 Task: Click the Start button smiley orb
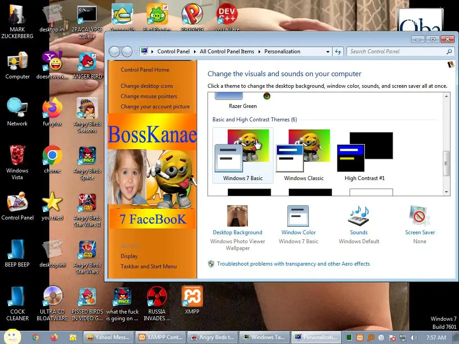[12, 336]
